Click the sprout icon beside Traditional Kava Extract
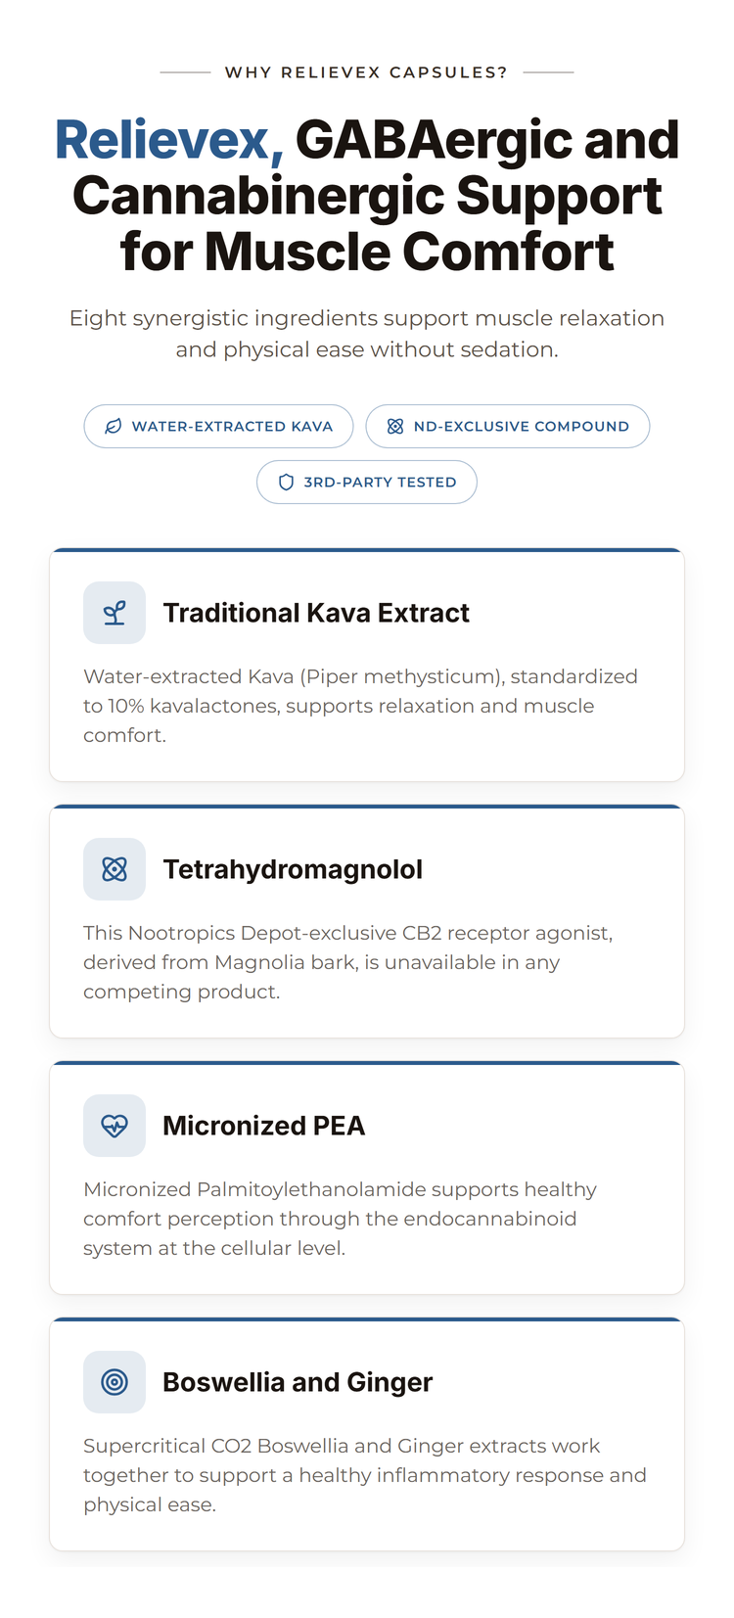734x1618 pixels. pyautogui.click(x=115, y=613)
